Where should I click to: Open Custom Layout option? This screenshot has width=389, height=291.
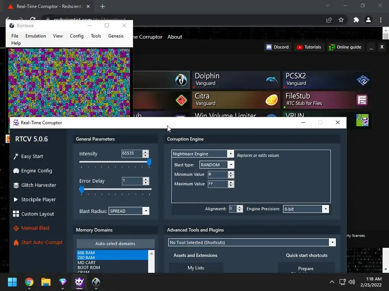[x=33, y=214]
